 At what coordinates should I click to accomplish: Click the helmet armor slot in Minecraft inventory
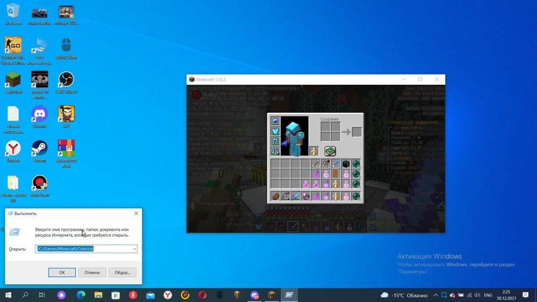275,121
